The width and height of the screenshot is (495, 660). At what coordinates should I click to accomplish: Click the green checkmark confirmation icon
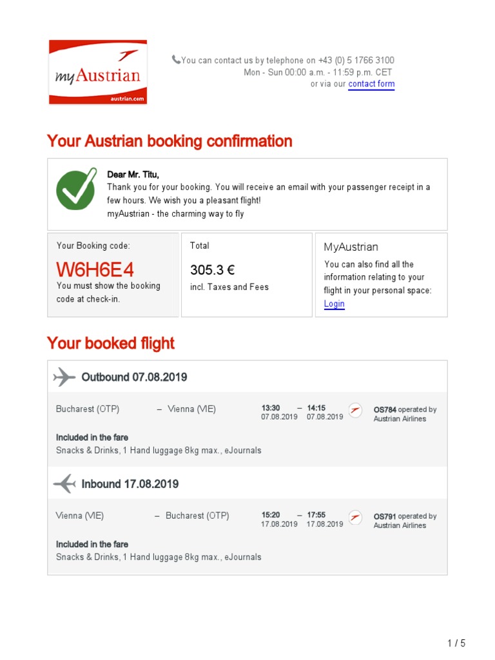(x=77, y=189)
